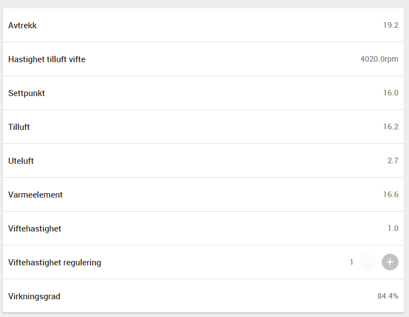
Task: Click the Uteluft value 2.7
Action: tap(393, 161)
